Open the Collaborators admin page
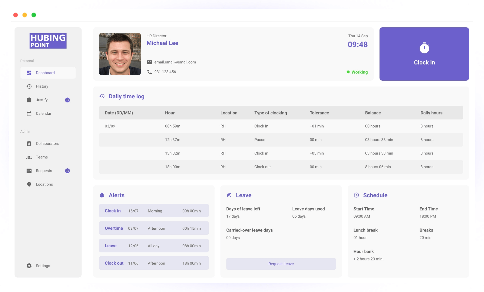Image resolution: width=484 pixels, height=292 pixels. [48, 144]
